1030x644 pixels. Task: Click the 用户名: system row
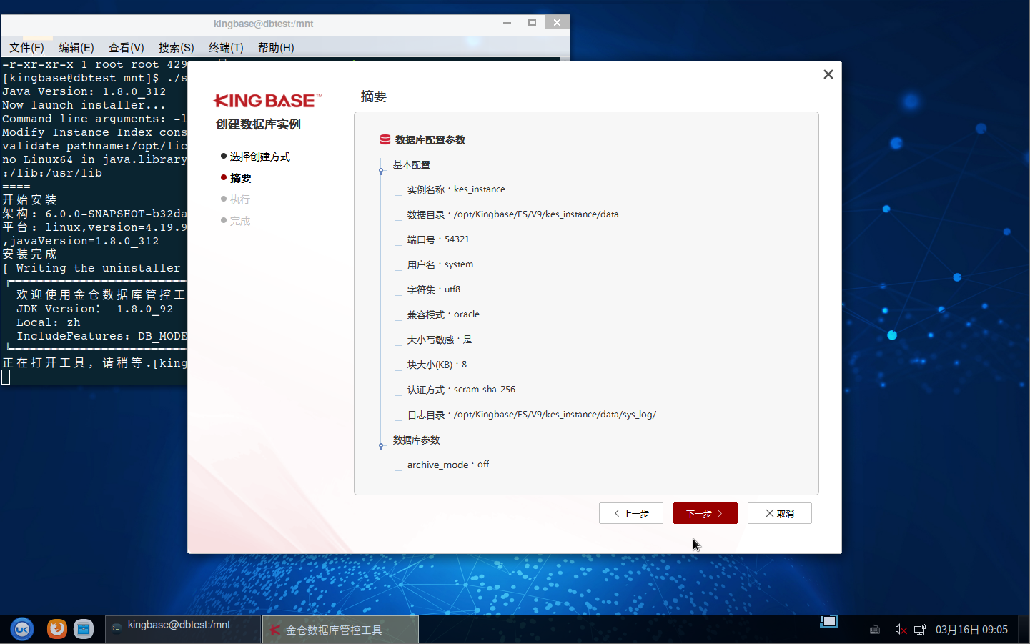(440, 264)
